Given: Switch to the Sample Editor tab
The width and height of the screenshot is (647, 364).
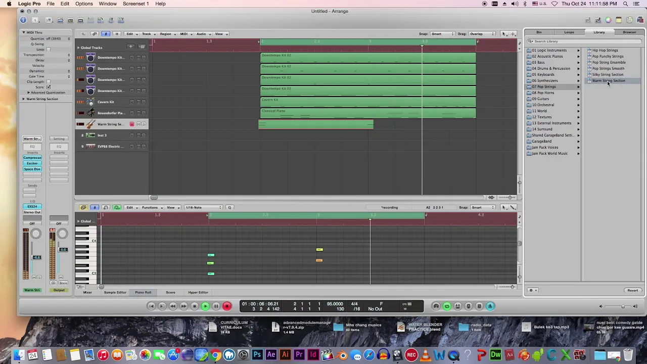Looking at the screenshot, I should tap(115, 292).
